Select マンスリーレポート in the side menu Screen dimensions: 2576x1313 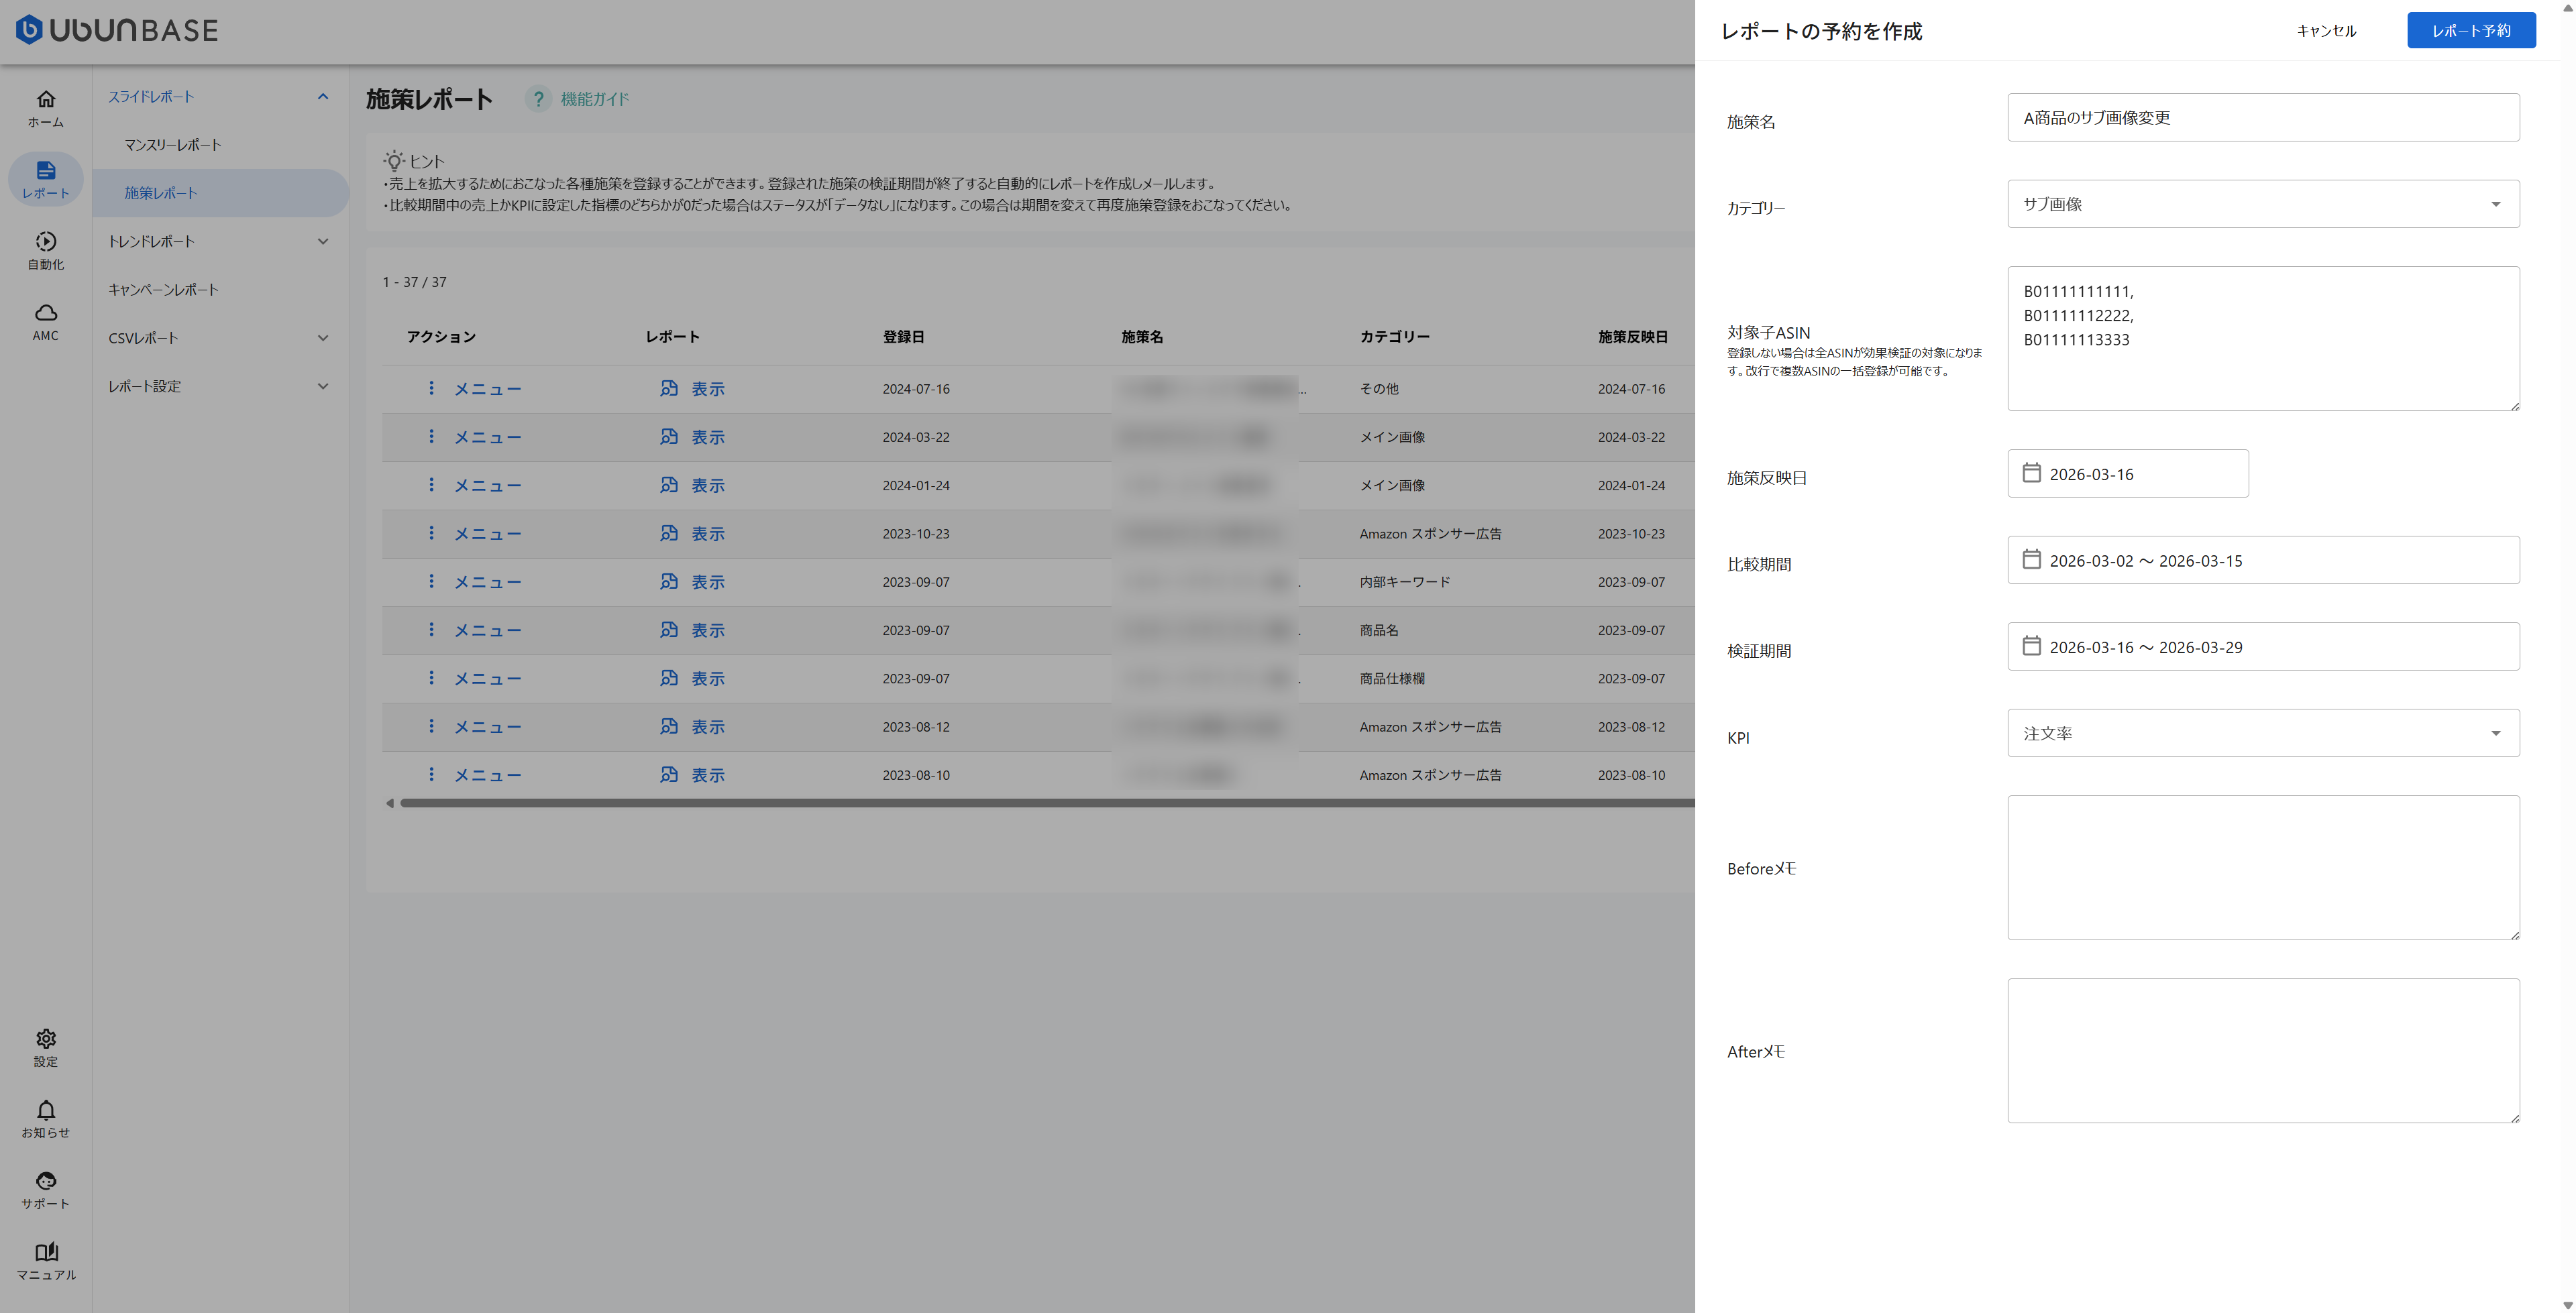(173, 145)
